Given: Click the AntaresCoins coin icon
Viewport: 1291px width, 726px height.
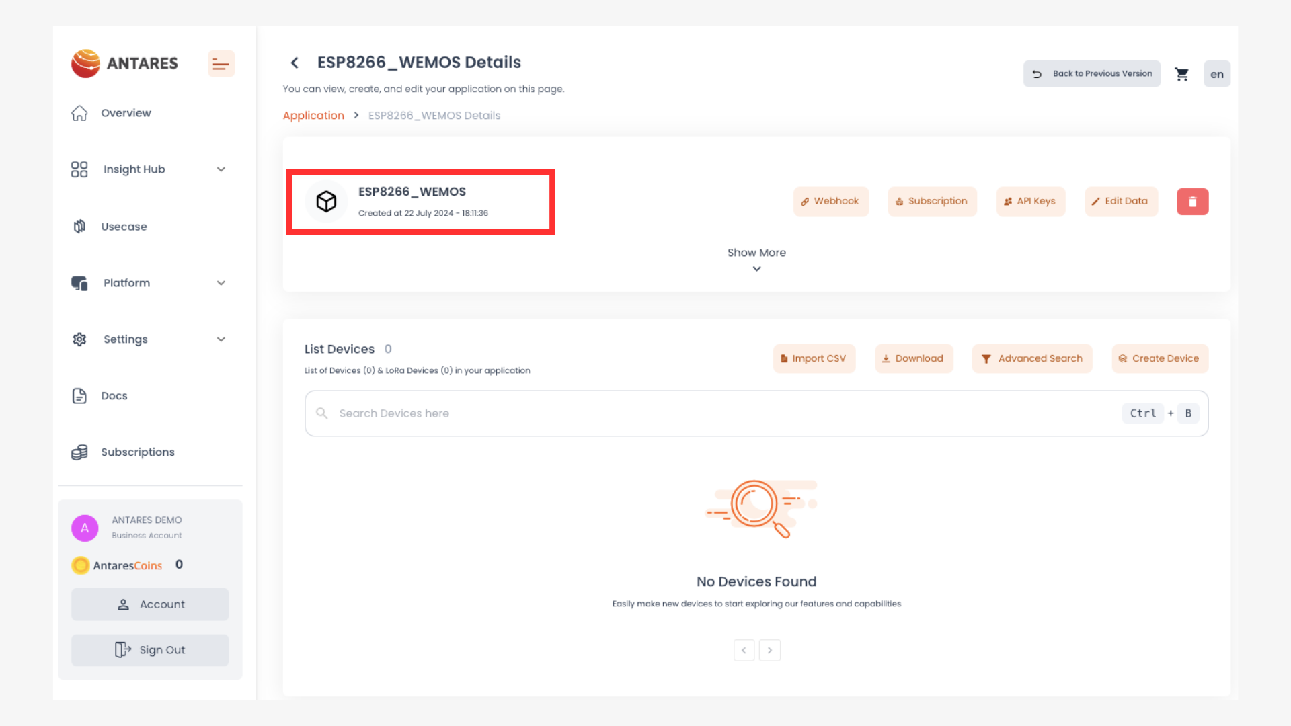Looking at the screenshot, I should pos(81,565).
